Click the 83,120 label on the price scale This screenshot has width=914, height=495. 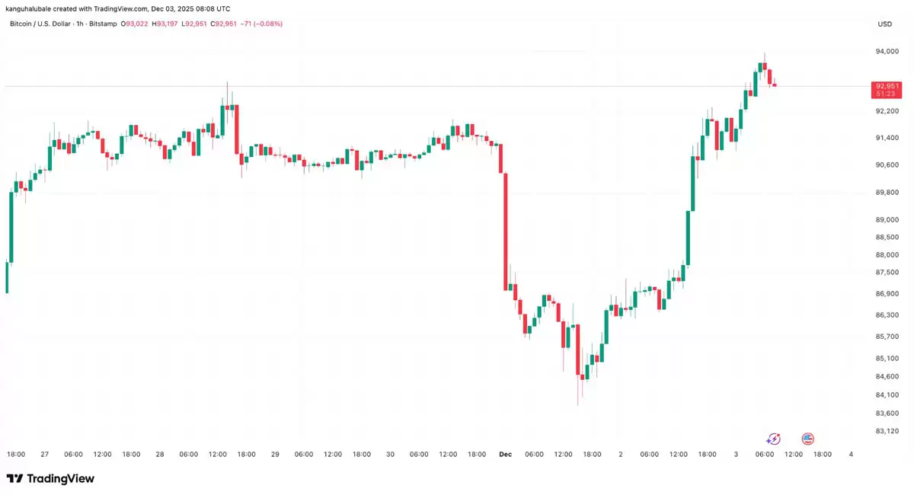pos(887,431)
